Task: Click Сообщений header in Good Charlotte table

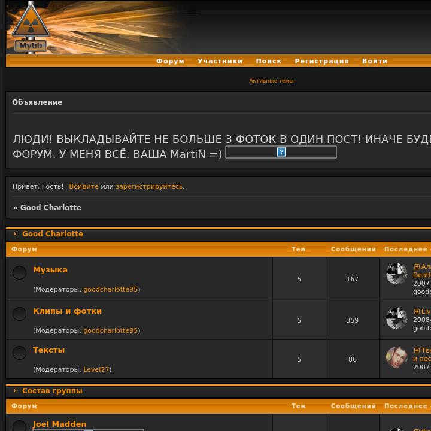Action: 353,249
